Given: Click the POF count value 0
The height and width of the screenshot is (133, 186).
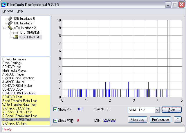Looking at the screenshot, I should (x=78, y=121).
